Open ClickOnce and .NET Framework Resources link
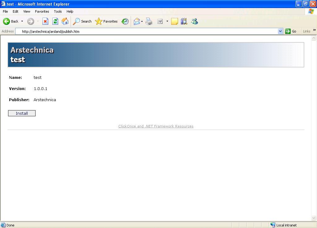The image size is (317, 228). [x=156, y=126]
